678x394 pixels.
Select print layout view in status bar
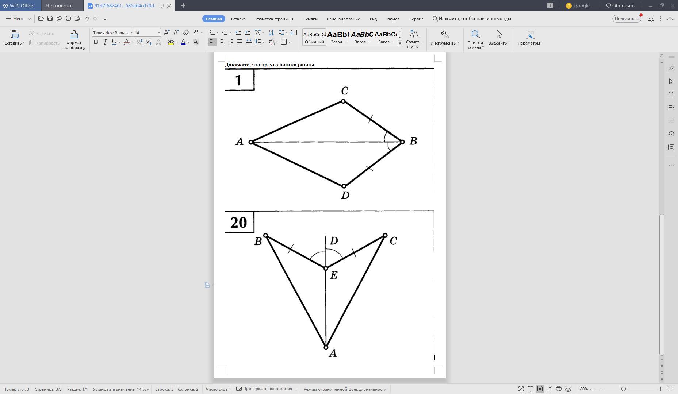[540, 389]
